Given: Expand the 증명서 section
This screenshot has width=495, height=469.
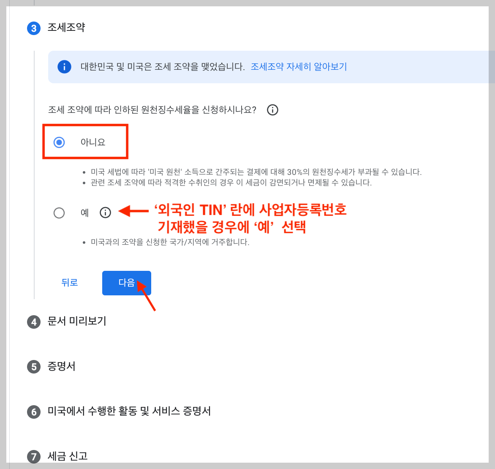Looking at the screenshot, I should (x=62, y=367).
